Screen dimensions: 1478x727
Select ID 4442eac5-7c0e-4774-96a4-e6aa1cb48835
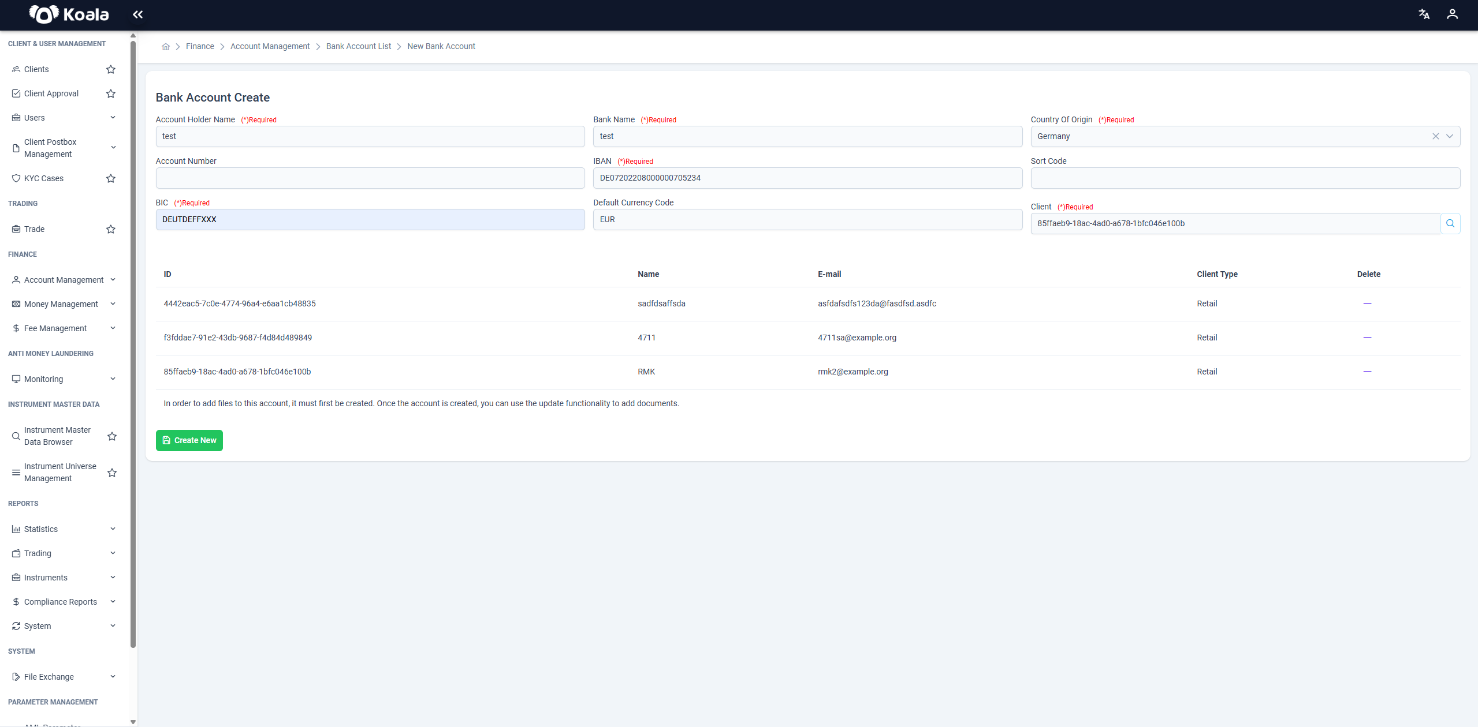240,303
